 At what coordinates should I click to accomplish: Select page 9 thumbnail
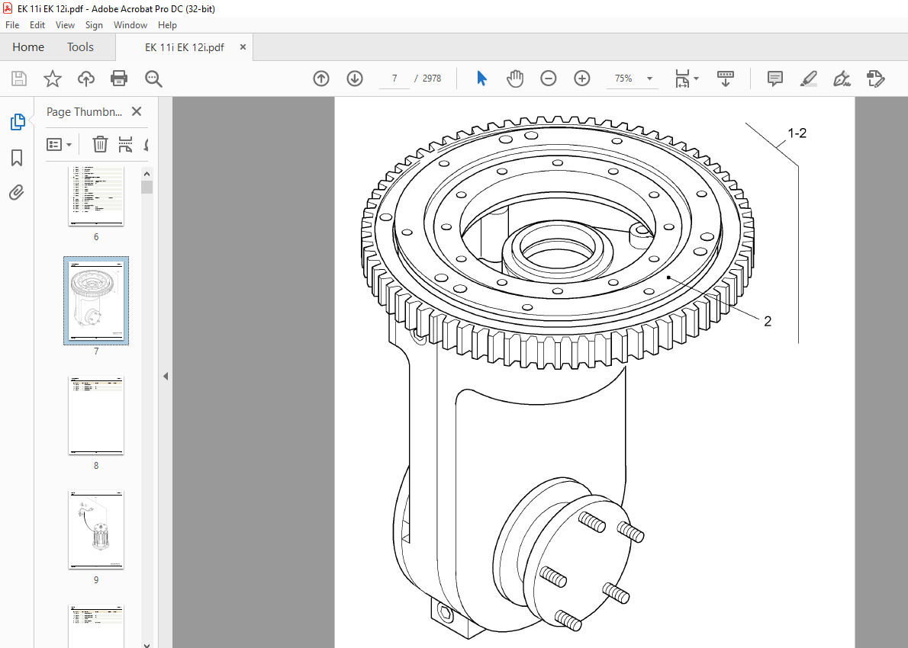pos(96,529)
